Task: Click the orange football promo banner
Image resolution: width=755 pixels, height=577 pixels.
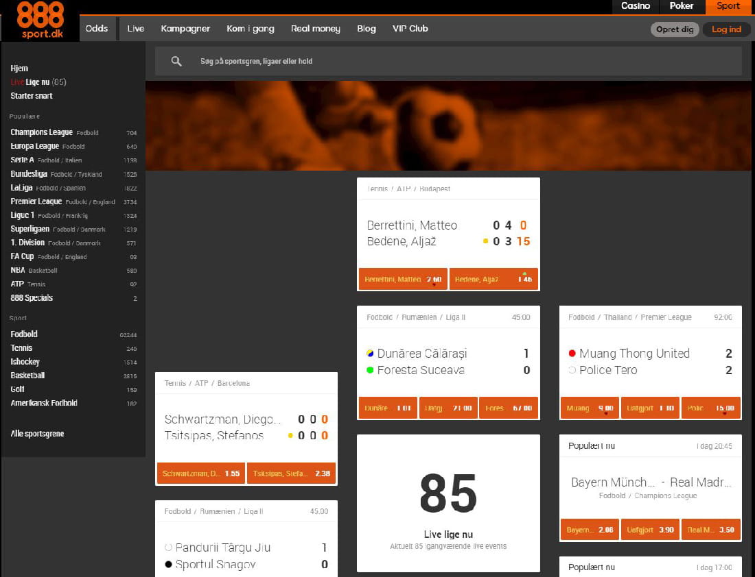Action: pos(448,125)
